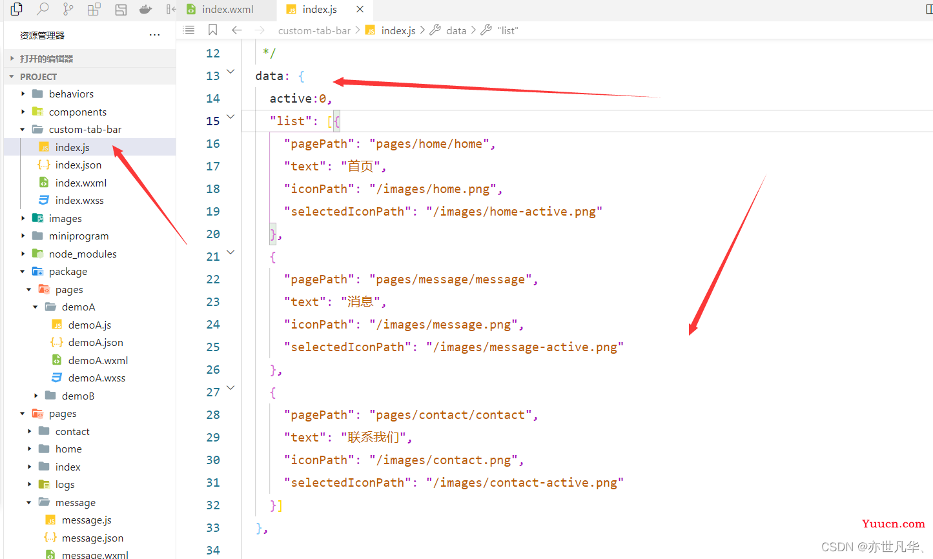Click the collapse sidebar icon beside Docker

pos(170,9)
